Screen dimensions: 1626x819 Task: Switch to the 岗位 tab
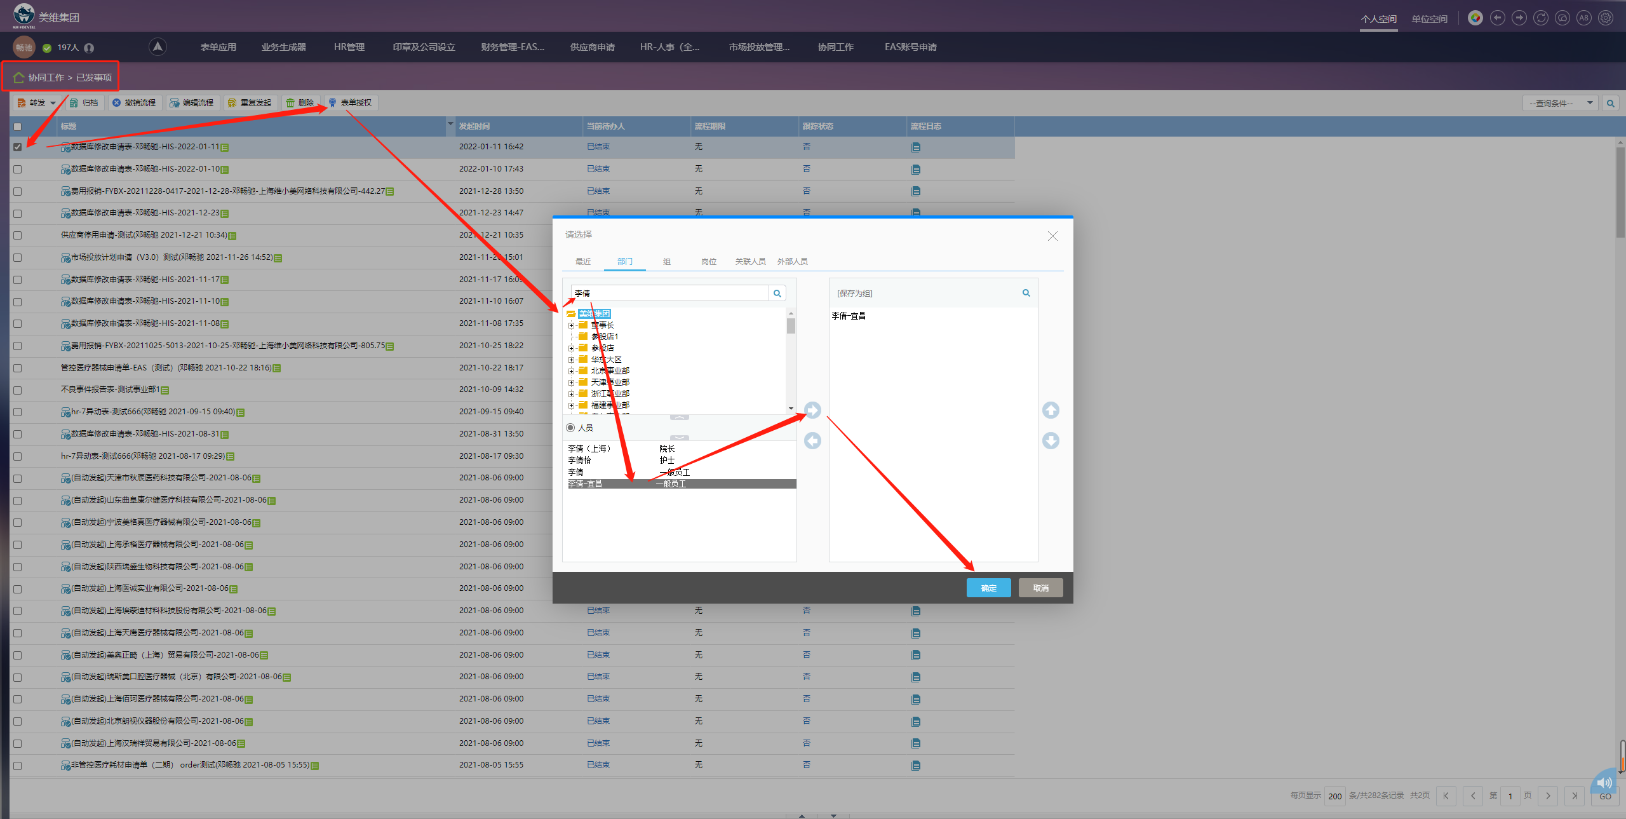[708, 262]
